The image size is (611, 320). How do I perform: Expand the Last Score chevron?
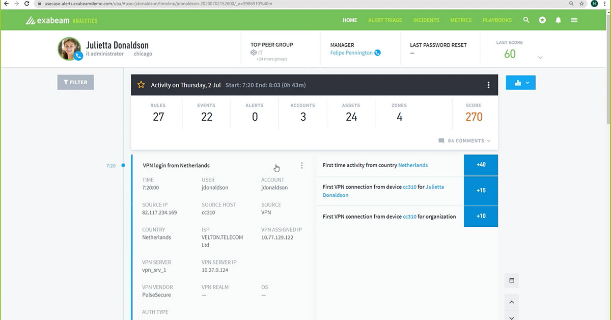[x=540, y=58]
